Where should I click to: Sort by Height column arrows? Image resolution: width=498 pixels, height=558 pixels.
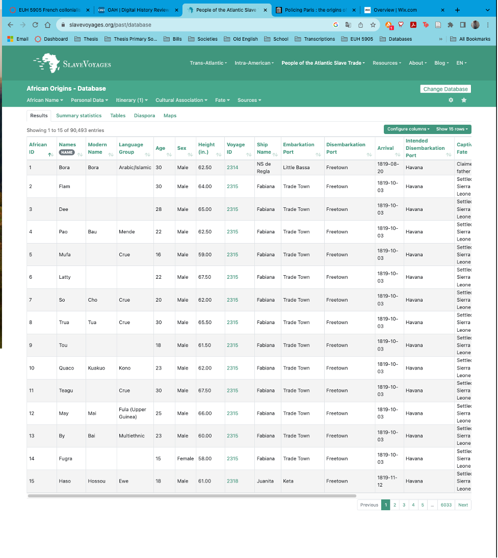point(219,154)
